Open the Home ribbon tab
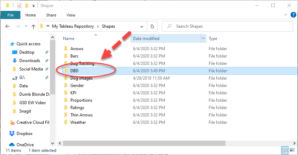 (x=31, y=15)
